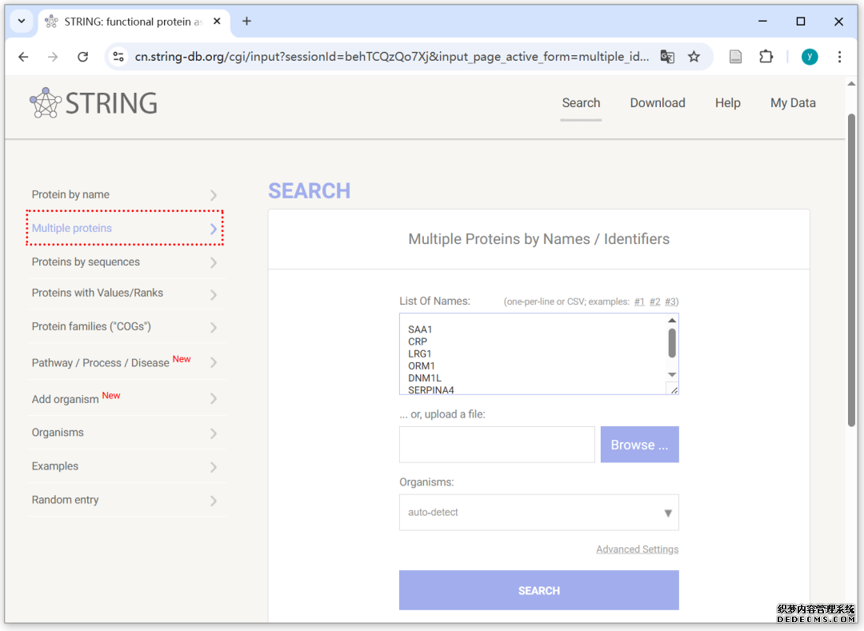Go back to previous page
864x631 pixels.
tap(23, 57)
